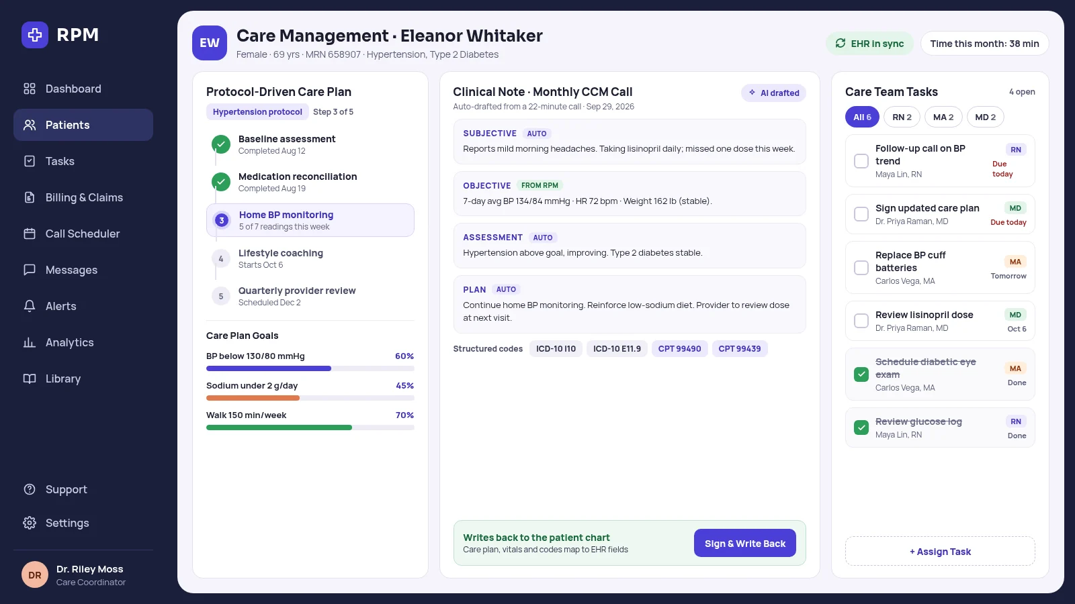Uncheck the Review glucose log task
1075x604 pixels.
pos(861,427)
